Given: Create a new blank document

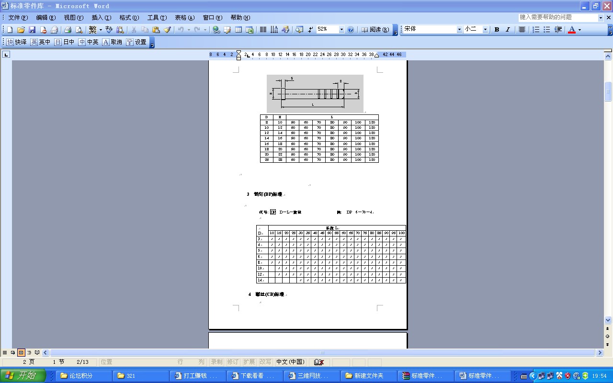Looking at the screenshot, I should (x=10, y=30).
